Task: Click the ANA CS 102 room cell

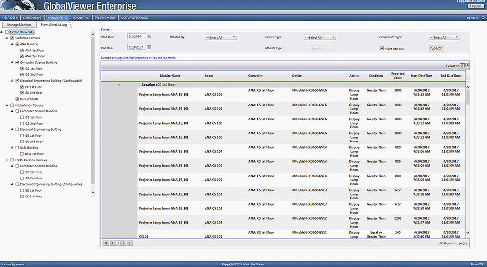Action: [213, 223]
